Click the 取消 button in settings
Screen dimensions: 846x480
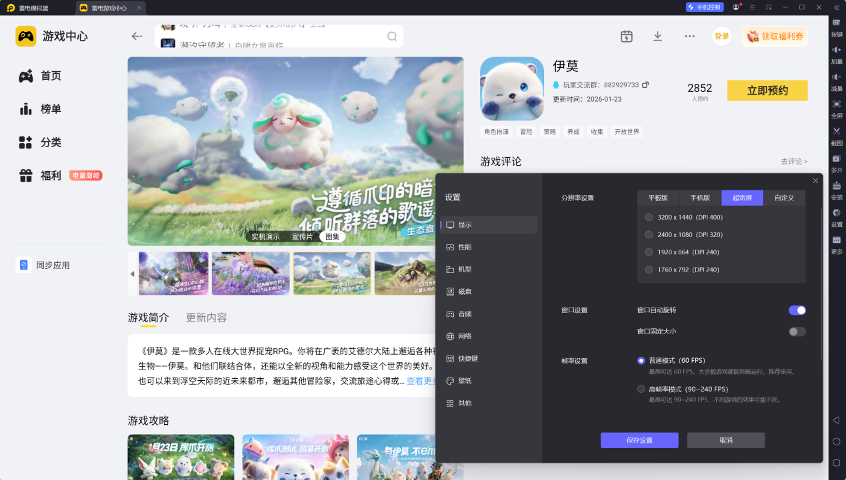[x=726, y=440]
